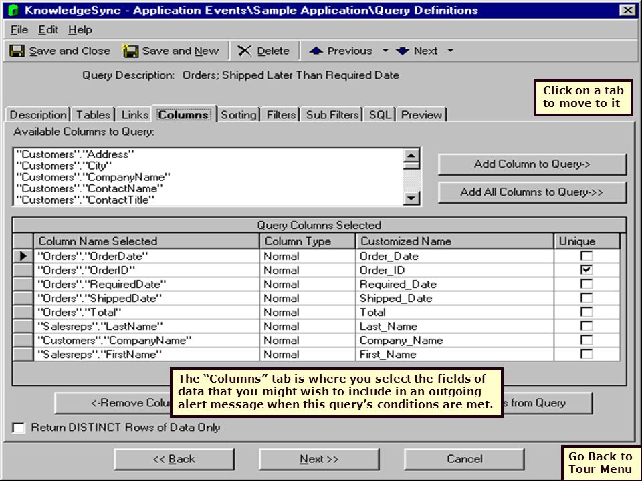Image resolution: width=642 pixels, height=481 pixels.
Task: Click the Previous up-arrow icon
Action: (x=316, y=51)
